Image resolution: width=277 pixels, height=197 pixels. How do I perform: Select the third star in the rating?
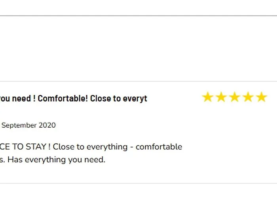point(235,97)
